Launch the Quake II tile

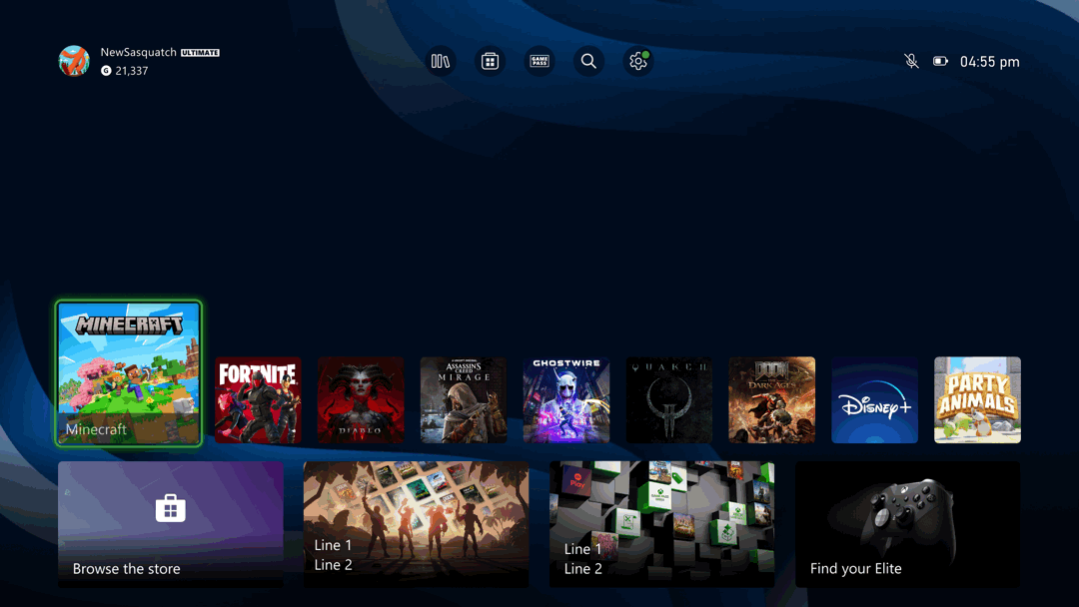[668, 399]
